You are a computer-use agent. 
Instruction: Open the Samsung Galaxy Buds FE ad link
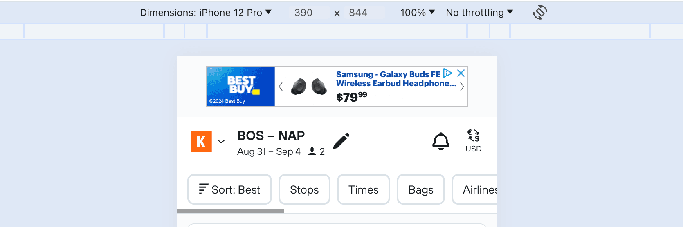388,79
